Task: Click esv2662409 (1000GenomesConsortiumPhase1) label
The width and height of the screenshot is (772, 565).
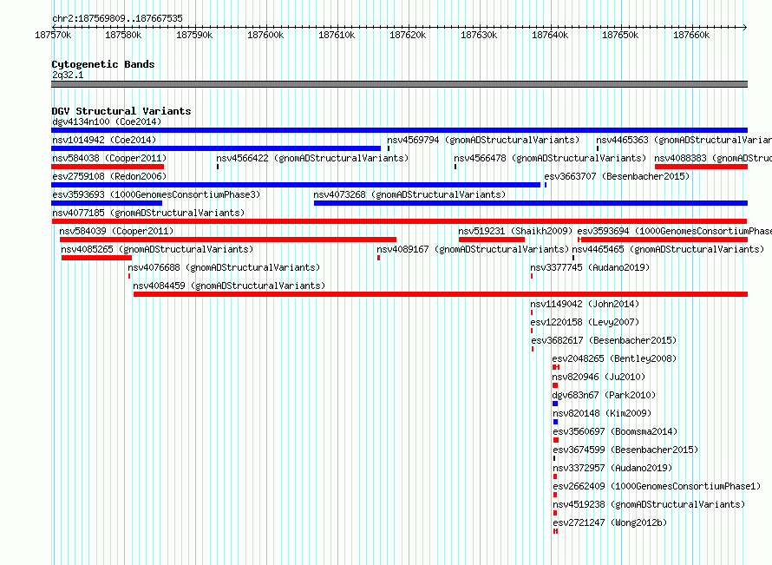Action: [657, 486]
